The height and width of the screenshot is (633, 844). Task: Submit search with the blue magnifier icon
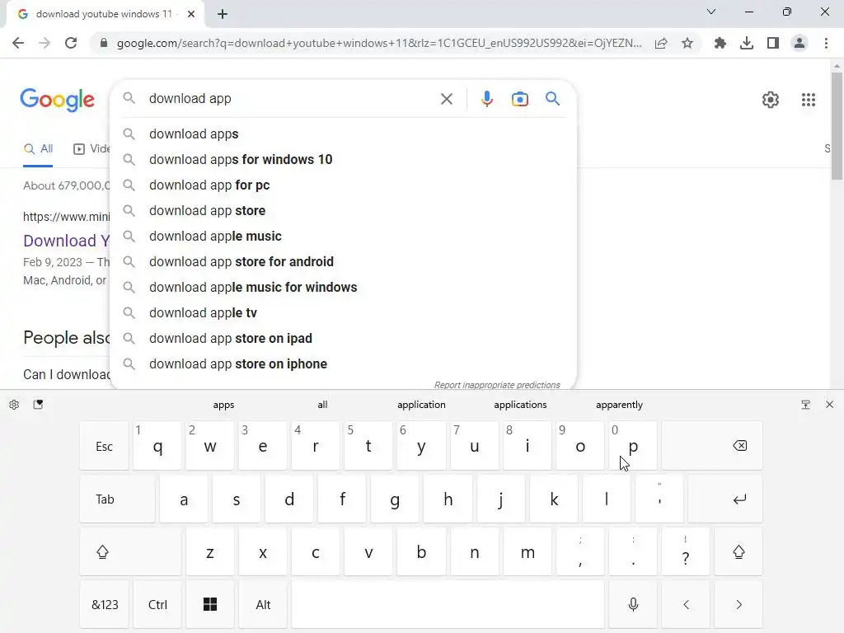coord(552,99)
